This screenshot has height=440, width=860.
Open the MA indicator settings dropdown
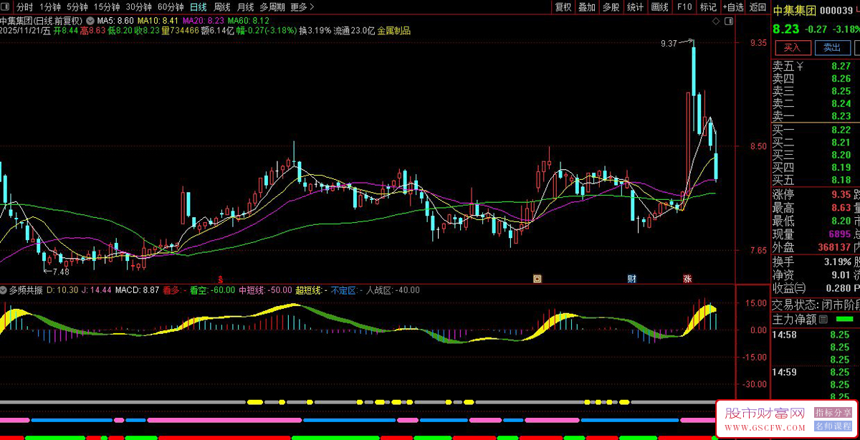coord(90,21)
